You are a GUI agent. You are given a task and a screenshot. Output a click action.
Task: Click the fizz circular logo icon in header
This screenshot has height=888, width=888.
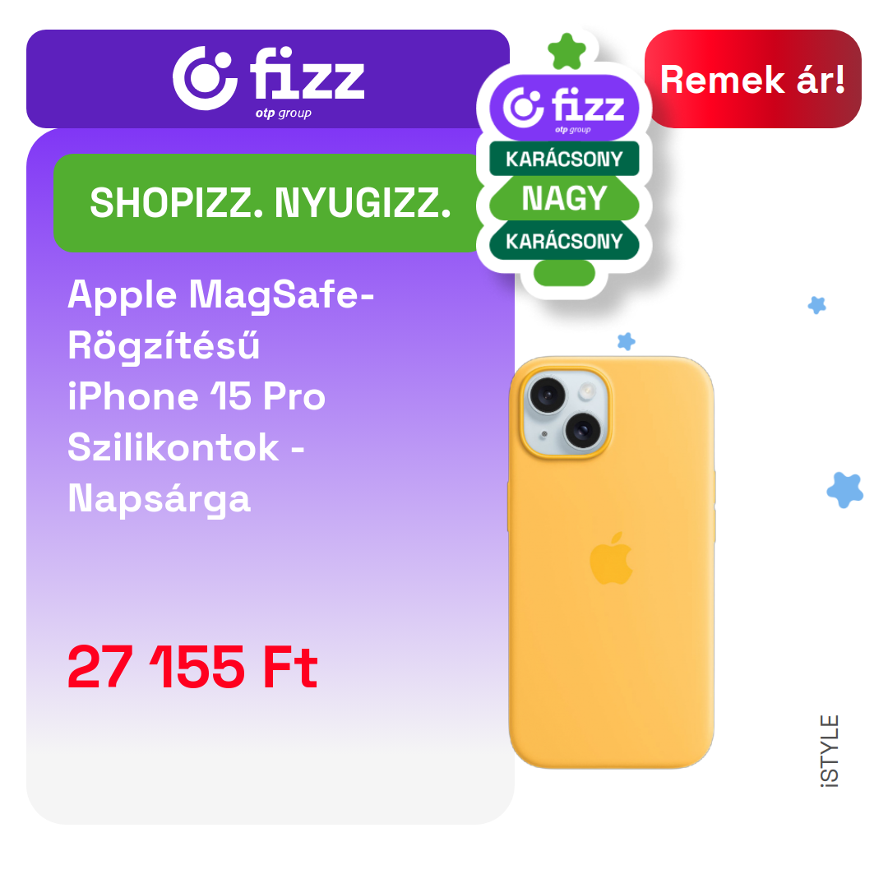205,78
